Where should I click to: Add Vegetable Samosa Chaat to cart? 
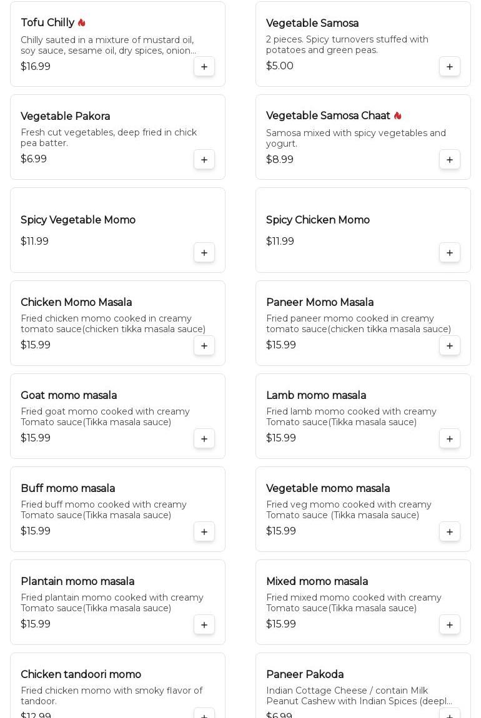[450, 160]
